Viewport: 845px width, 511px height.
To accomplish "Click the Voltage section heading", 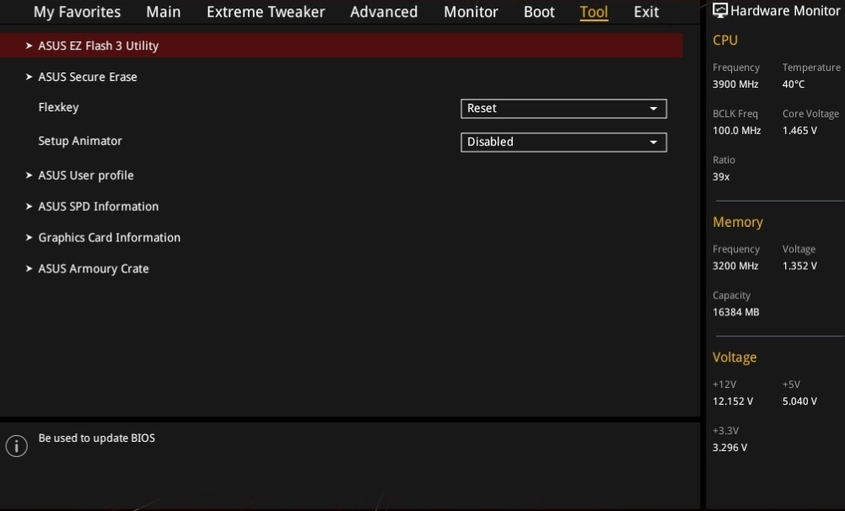I will tap(735, 358).
